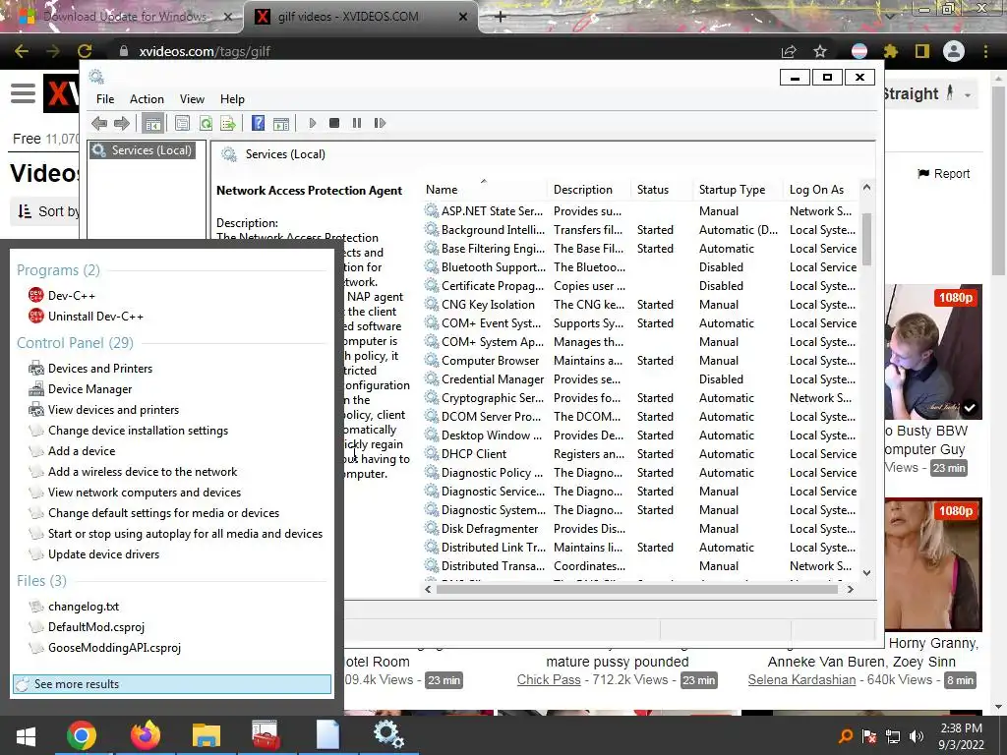Select the DHCP Client service row
The image size is (1007, 755).
[x=640, y=454]
